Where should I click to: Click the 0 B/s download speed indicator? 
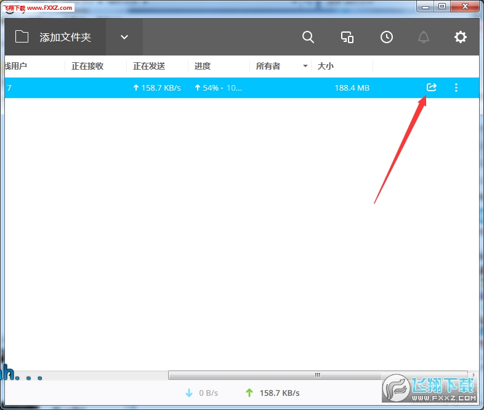tap(208, 393)
